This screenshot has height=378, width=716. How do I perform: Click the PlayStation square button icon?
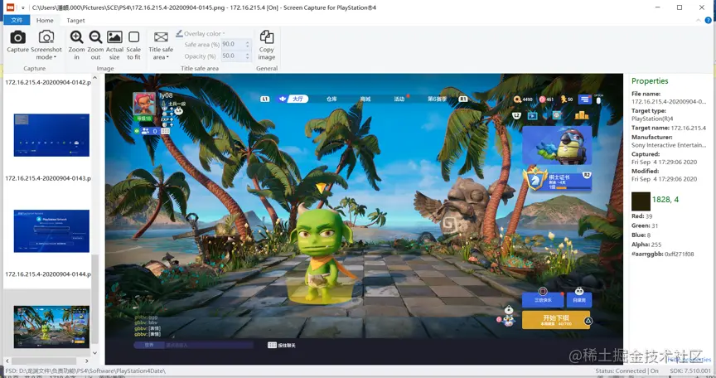(x=543, y=291)
